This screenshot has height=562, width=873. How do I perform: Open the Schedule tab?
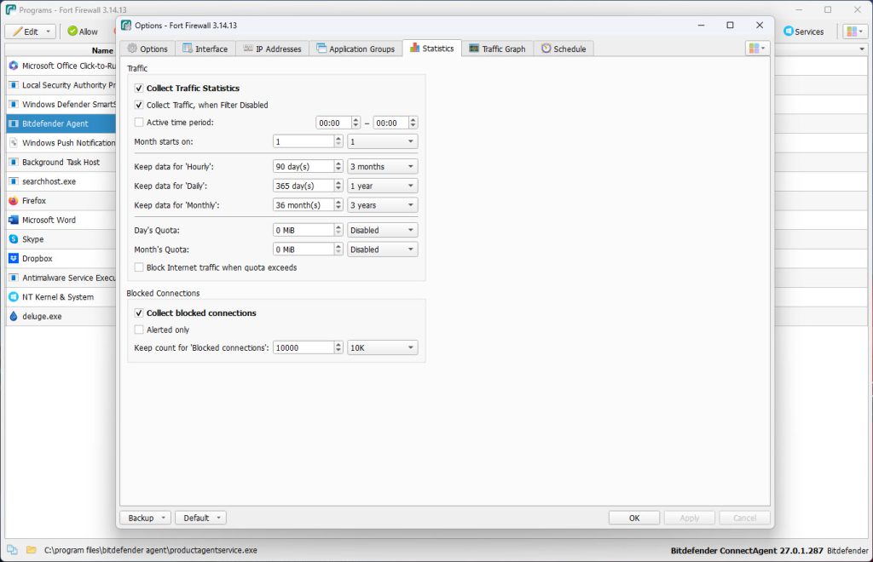[x=564, y=49]
